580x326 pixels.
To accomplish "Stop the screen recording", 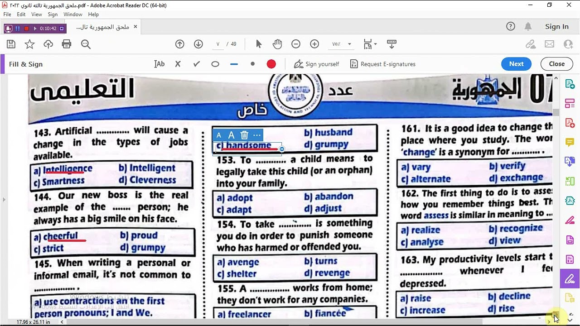I will point(26,29).
